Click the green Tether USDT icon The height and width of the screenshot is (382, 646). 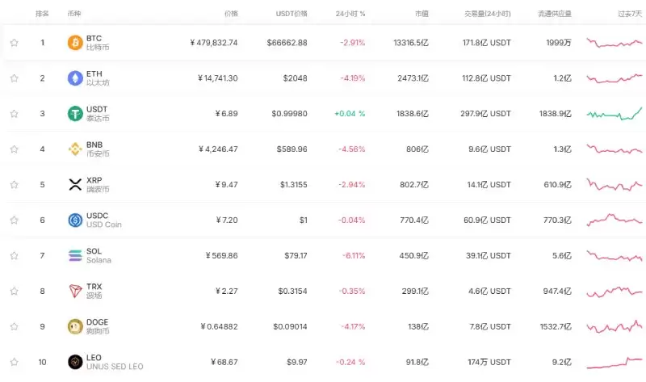click(75, 113)
